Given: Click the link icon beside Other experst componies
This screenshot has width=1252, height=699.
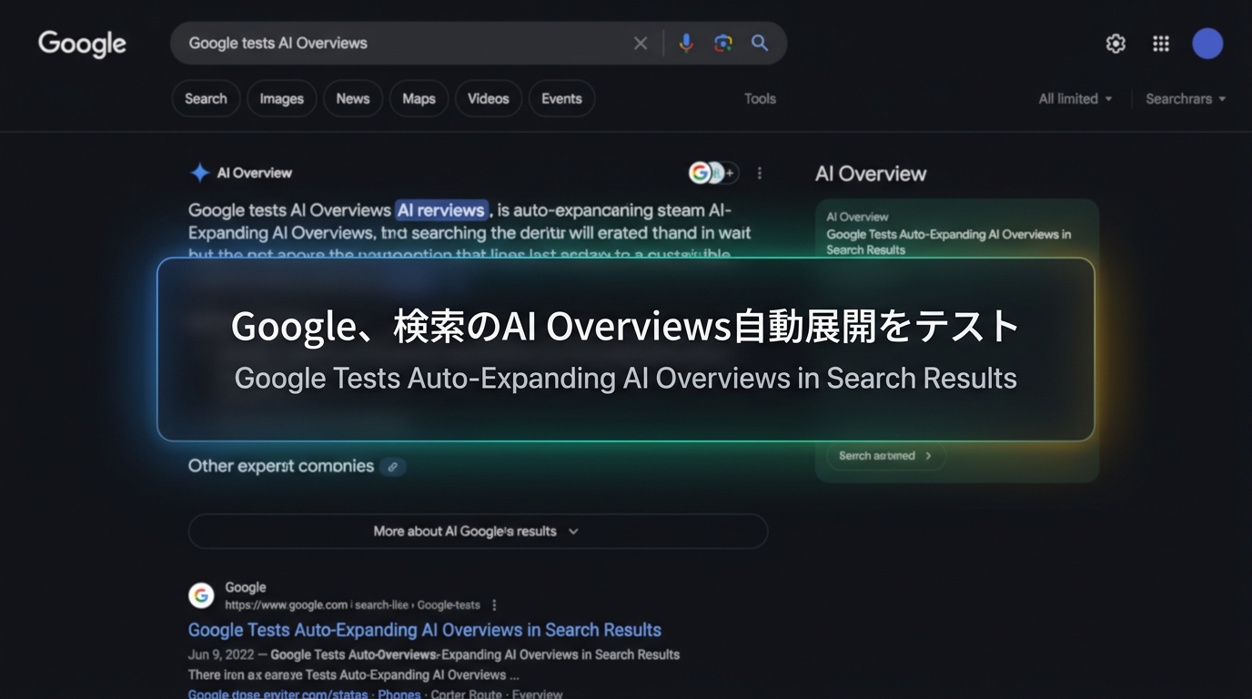Looking at the screenshot, I should pos(392,467).
